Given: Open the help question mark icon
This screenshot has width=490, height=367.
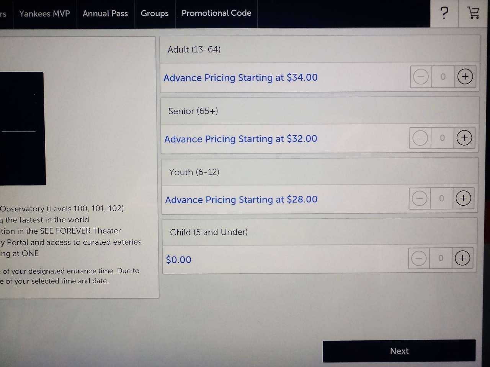Looking at the screenshot, I should (444, 13).
